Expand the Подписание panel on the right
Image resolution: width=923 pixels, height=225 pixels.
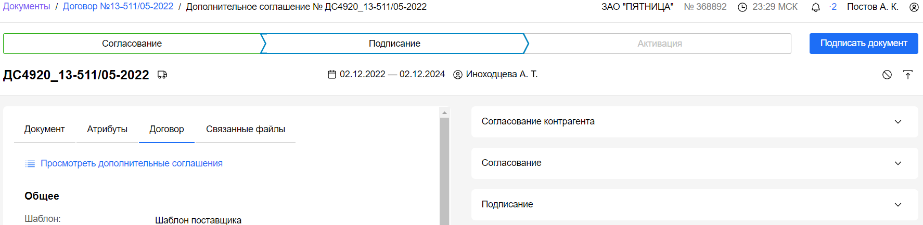pos(898,205)
